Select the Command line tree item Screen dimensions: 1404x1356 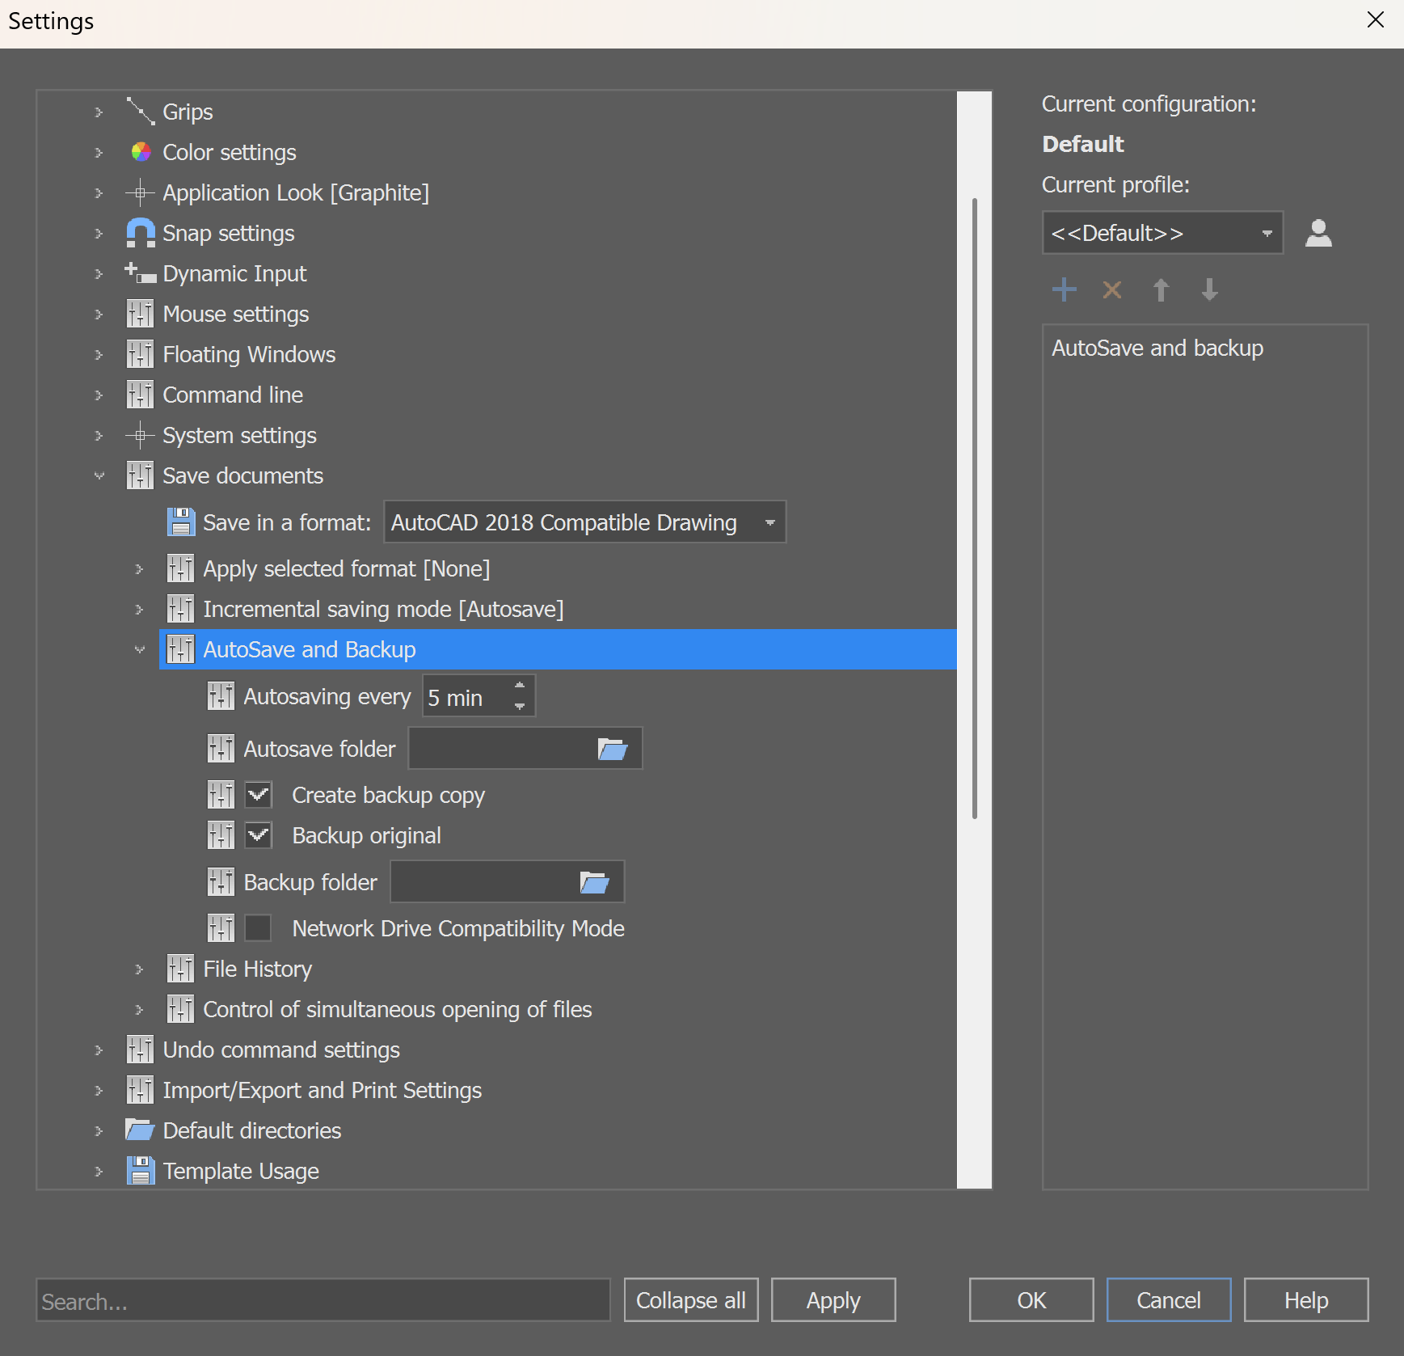tap(233, 395)
